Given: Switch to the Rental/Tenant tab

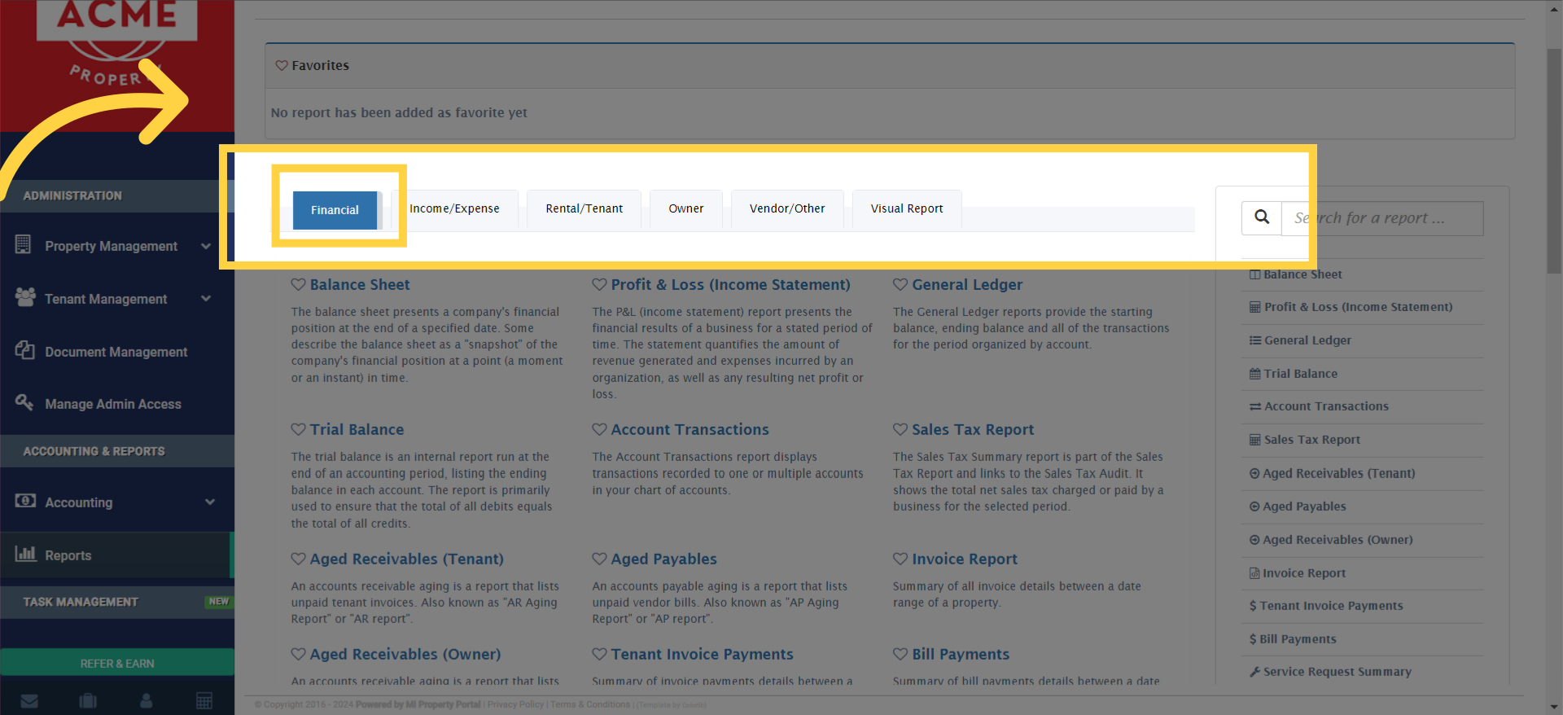Looking at the screenshot, I should point(584,208).
